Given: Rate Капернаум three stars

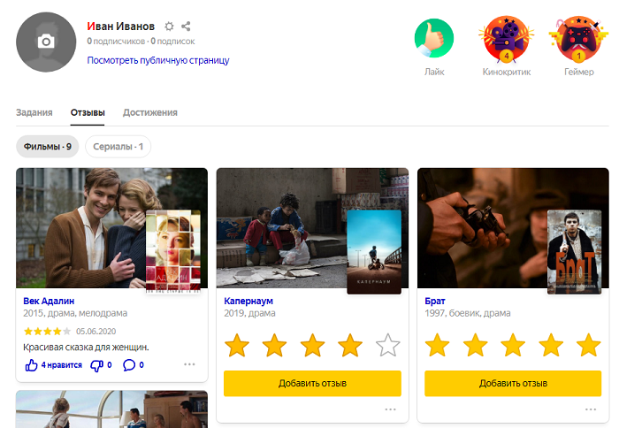Looking at the screenshot, I should coord(312,345).
